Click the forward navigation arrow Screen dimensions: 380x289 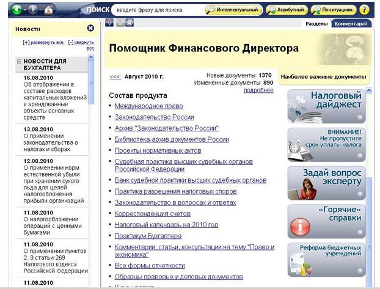33,10
